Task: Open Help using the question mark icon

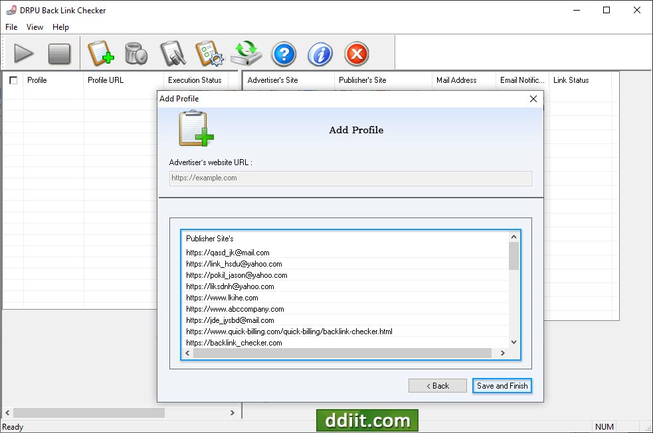Action: (284, 54)
